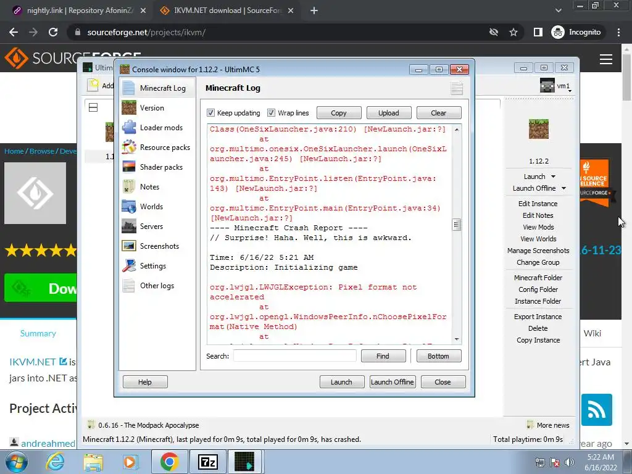Click the 1.12.2 grass block instance icon

click(538, 129)
